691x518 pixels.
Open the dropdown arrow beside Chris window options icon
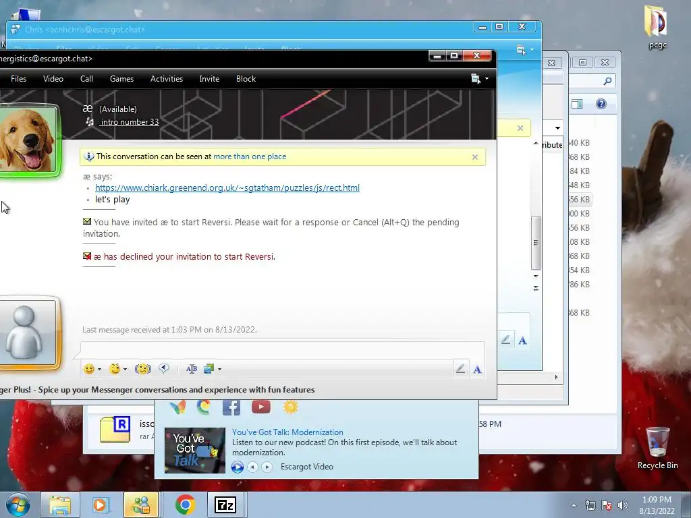pos(532,50)
